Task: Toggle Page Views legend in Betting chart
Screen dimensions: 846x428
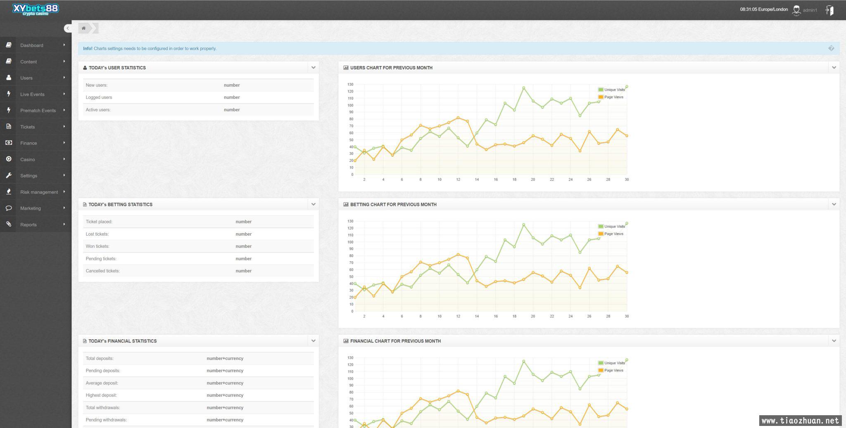Action: click(x=611, y=234)
